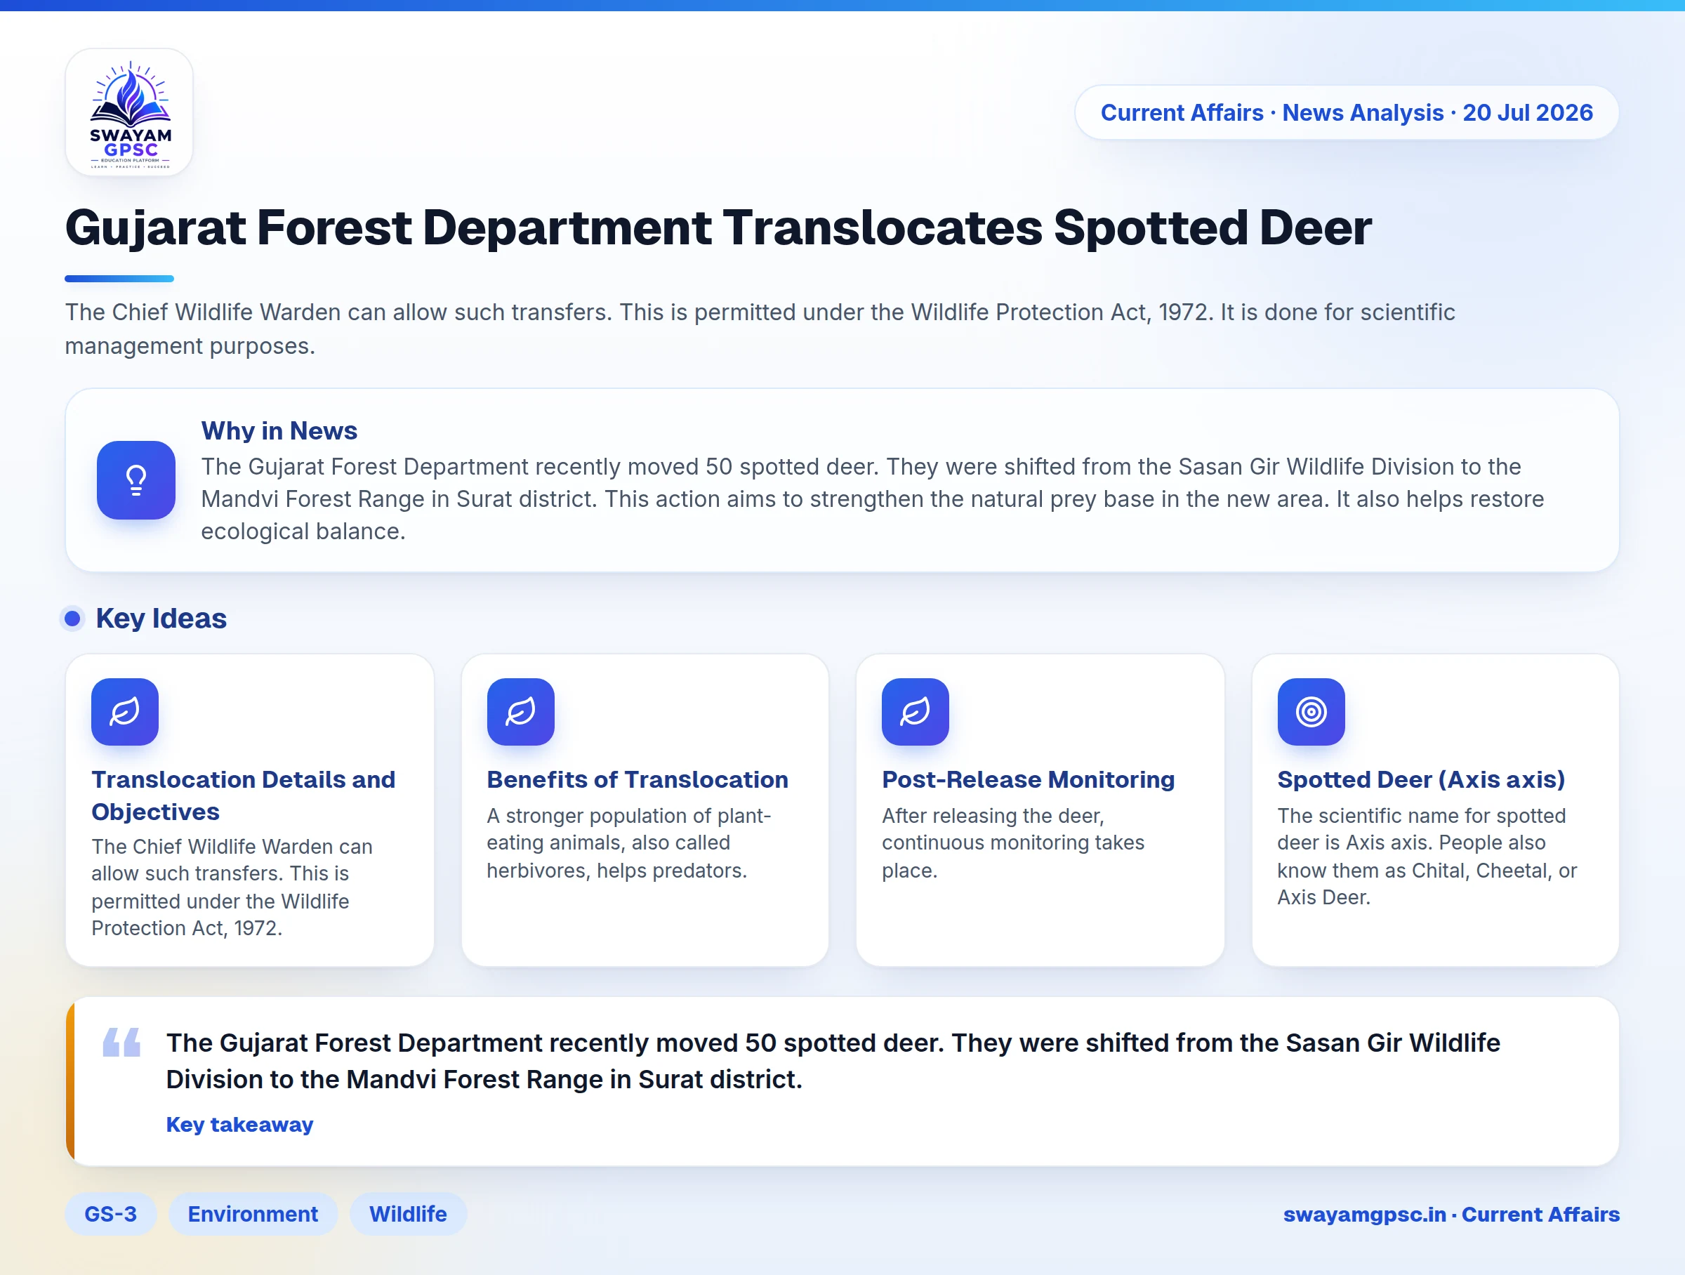The width and height of the screenshot is (1685, 1275).
Task: Select the Wildlife tag
Action: pyautogui.click(x=409, y=1213)
